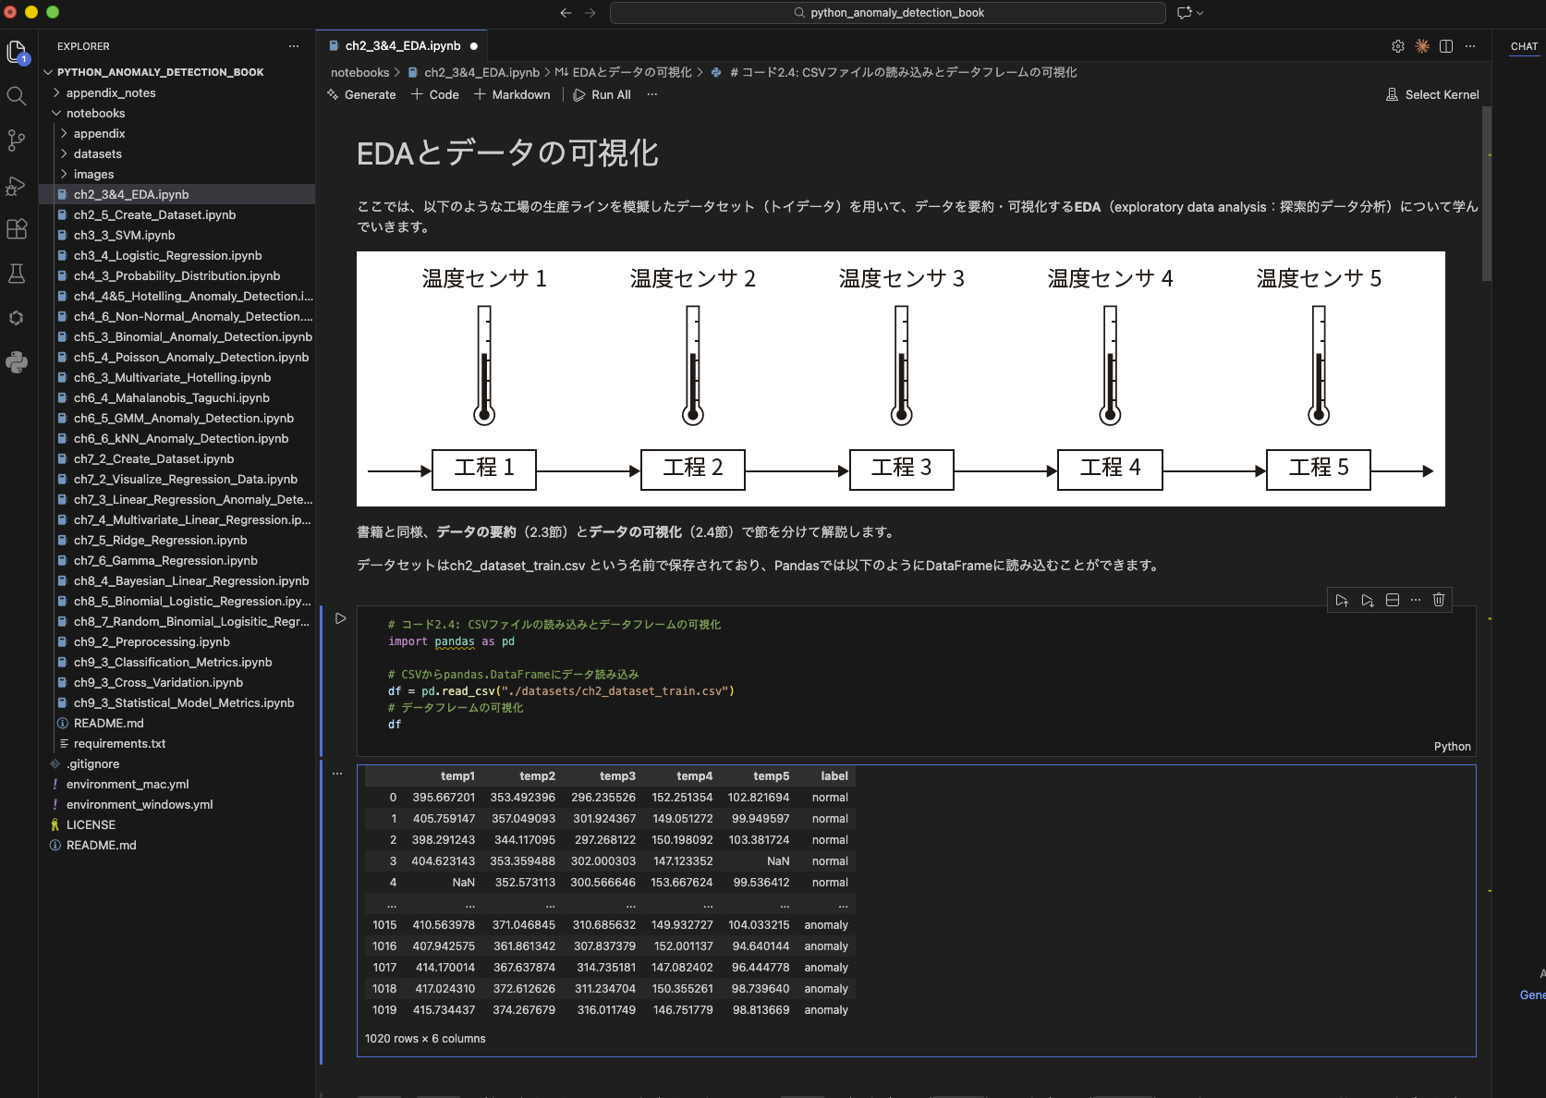Execute the cell and cells below
1546x1098 pixels.
tap(1368, 600)
